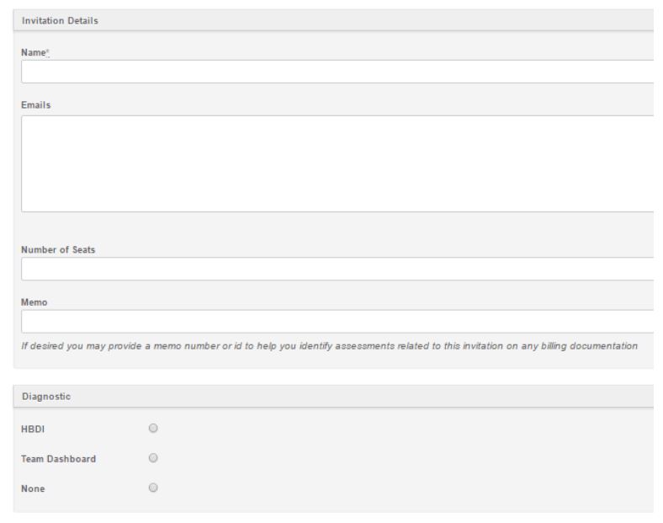Focus the Emails text area

(x=337, y=163)
